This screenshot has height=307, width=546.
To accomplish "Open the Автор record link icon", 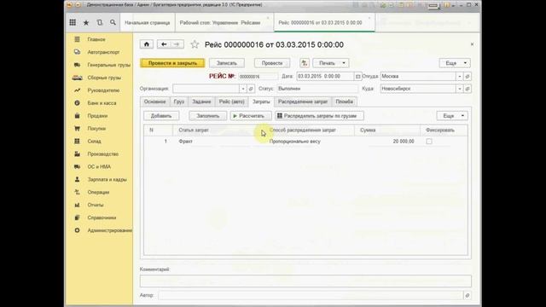I will (x=468, y=295).
